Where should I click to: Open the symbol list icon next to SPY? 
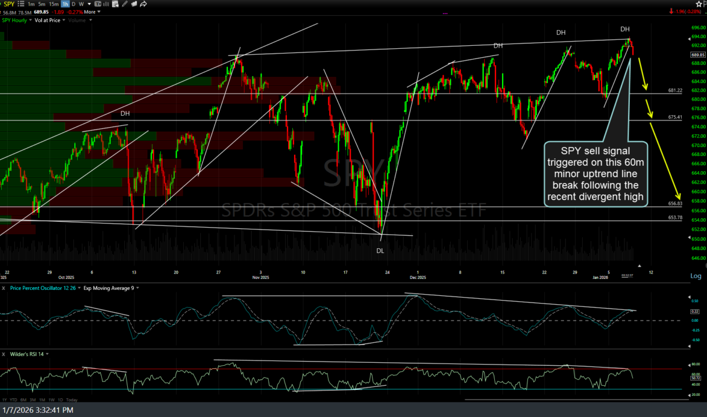pos(22,4)
